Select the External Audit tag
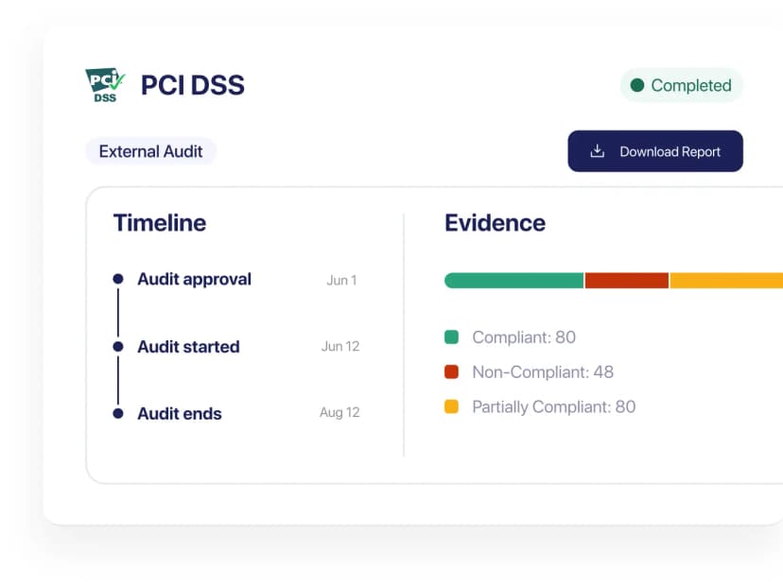 tap(150, 151)
